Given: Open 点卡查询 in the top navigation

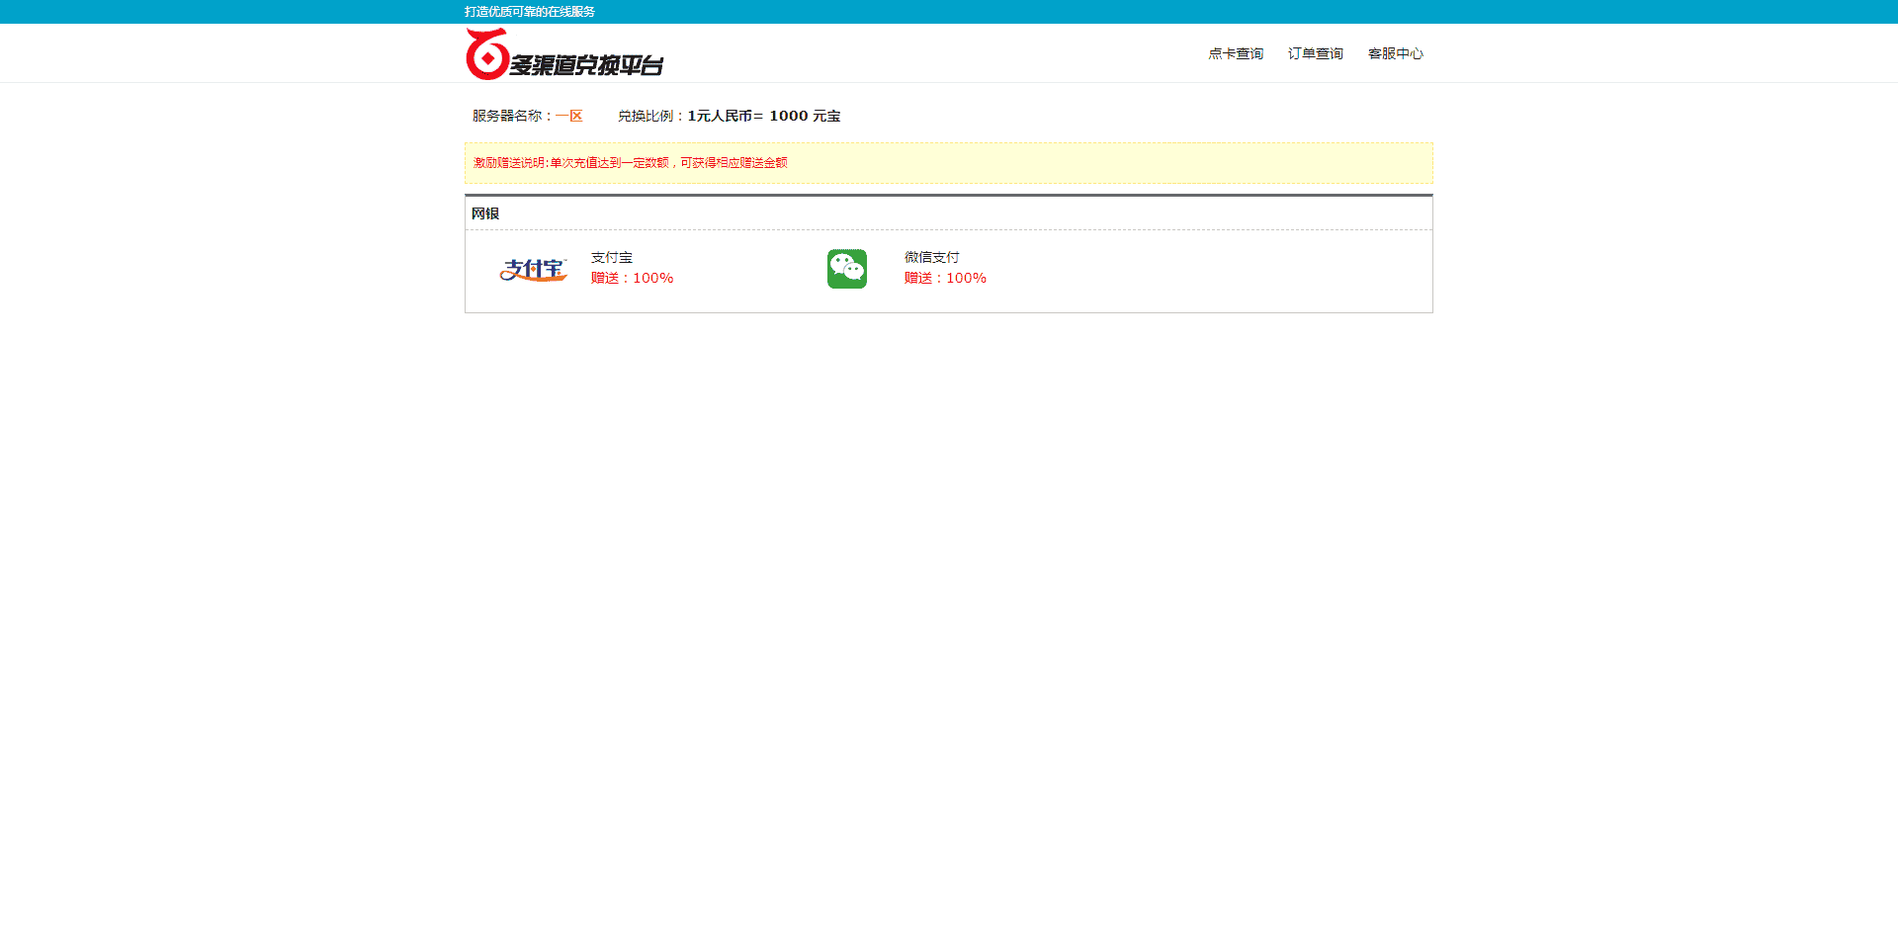Looking at the screenshot, I should point(1236,53).
